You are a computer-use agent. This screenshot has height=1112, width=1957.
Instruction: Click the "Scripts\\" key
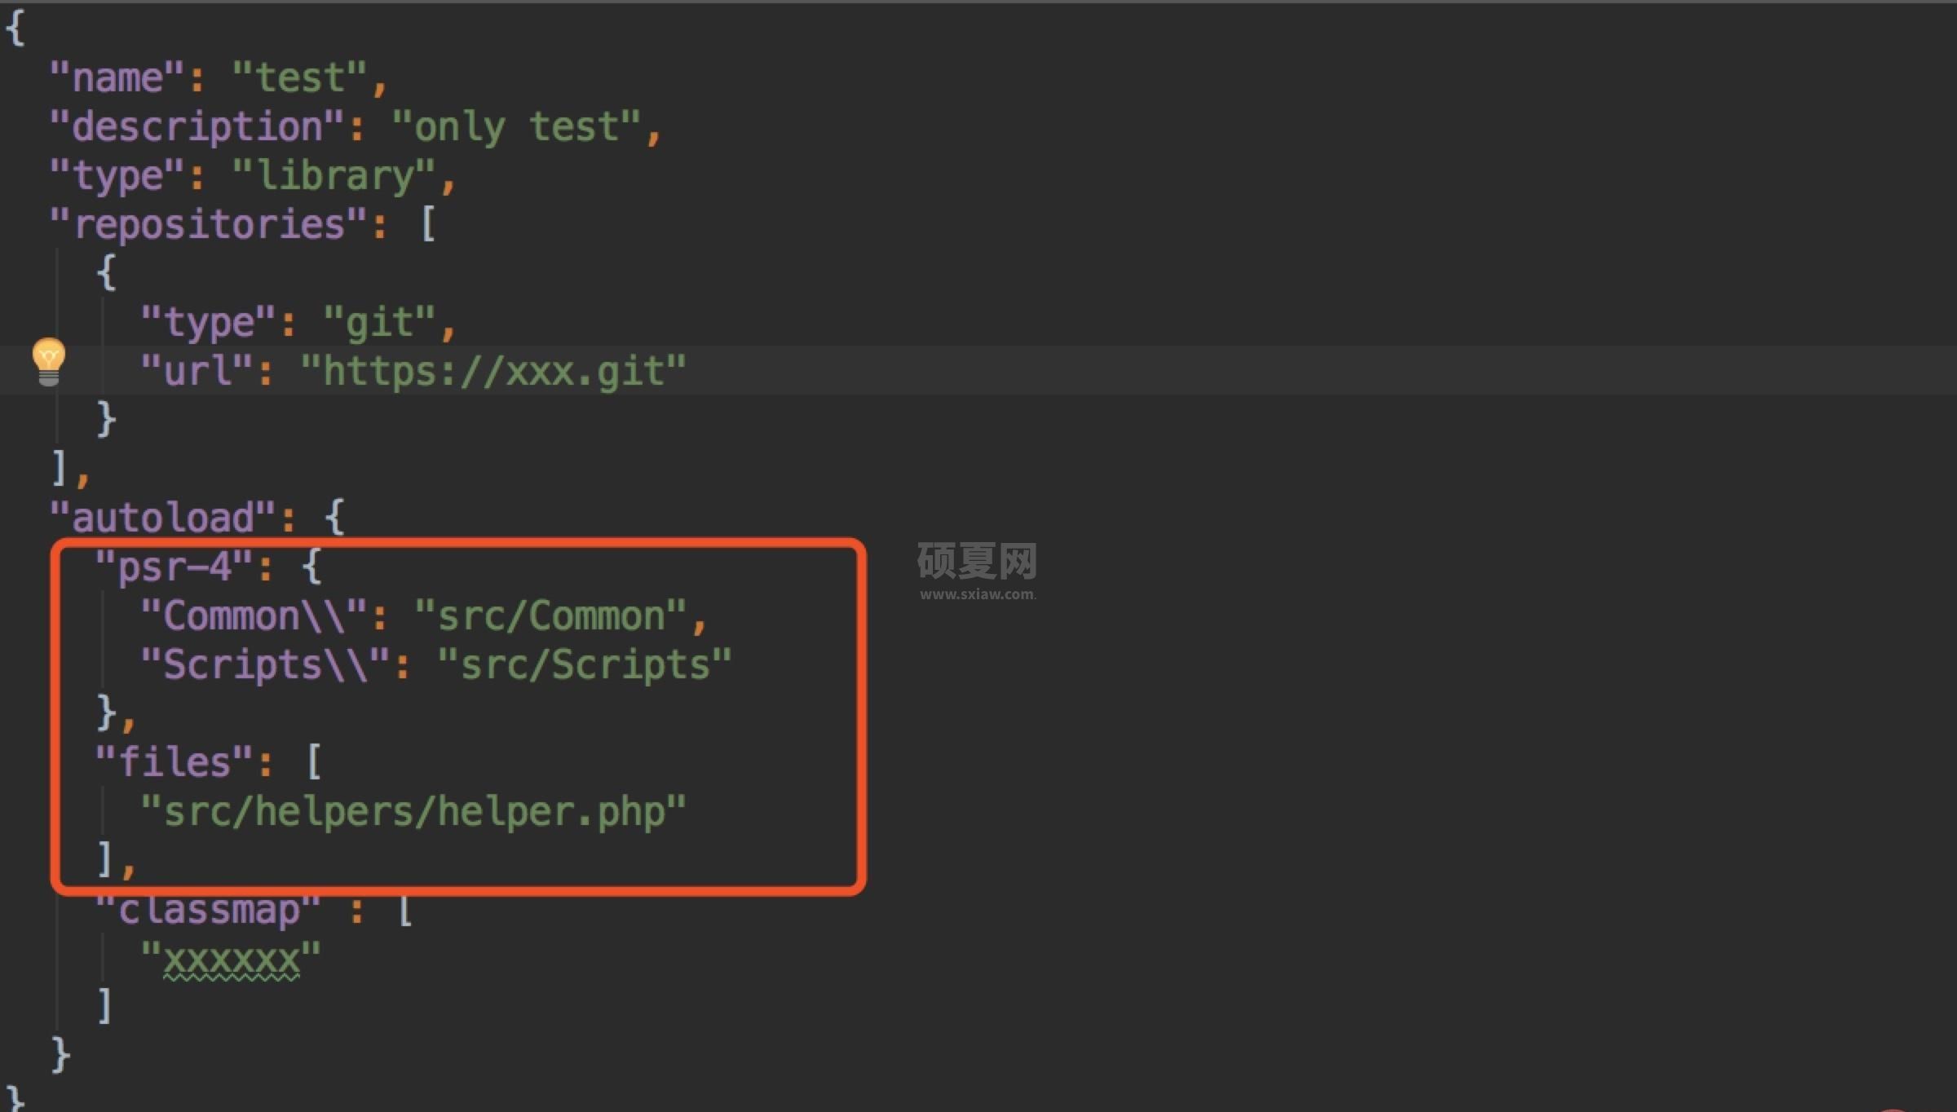click(265, 664)
